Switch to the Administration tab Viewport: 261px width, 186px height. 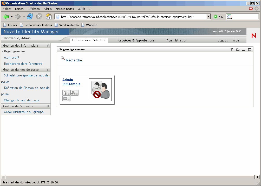coord(177,40)
